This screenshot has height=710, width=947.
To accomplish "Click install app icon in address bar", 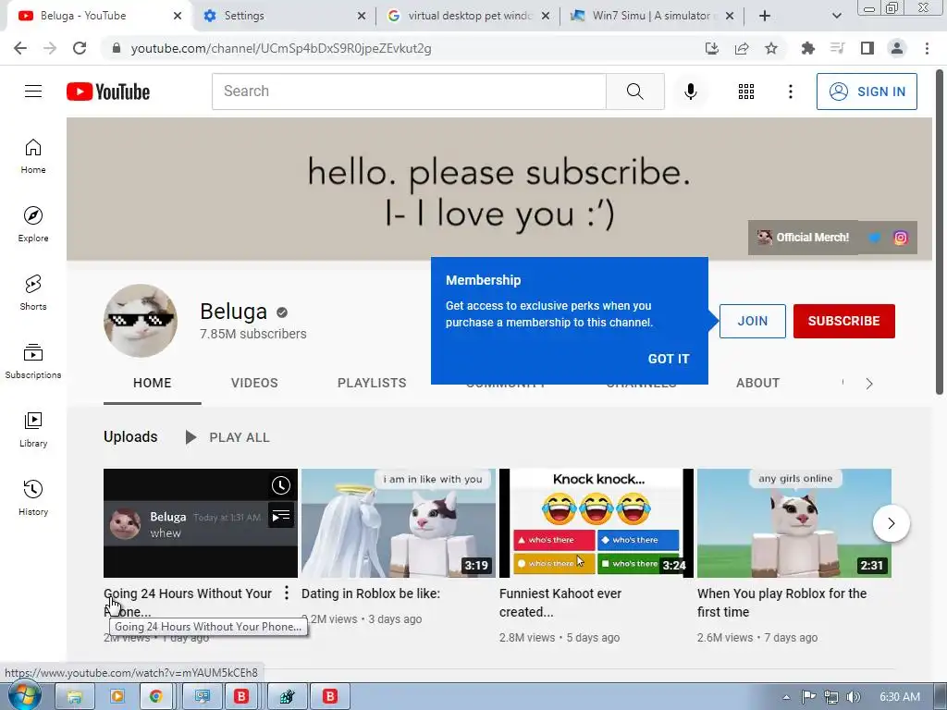I will (712, 48).
